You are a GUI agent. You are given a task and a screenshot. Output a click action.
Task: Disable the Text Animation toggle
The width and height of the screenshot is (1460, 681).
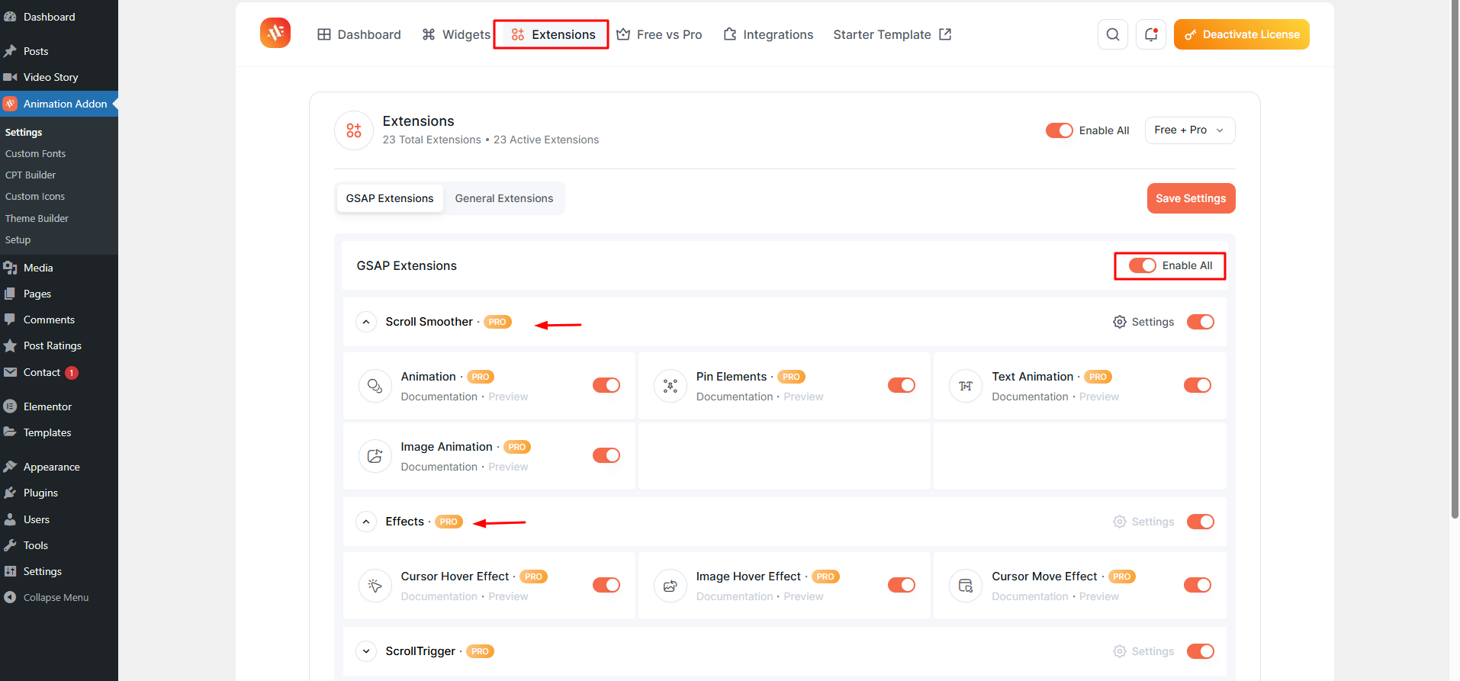[1198, 385]
